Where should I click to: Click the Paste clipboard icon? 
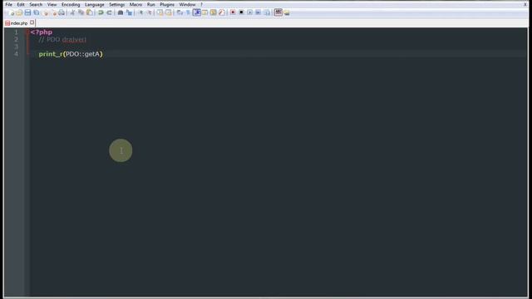(89, 13)
